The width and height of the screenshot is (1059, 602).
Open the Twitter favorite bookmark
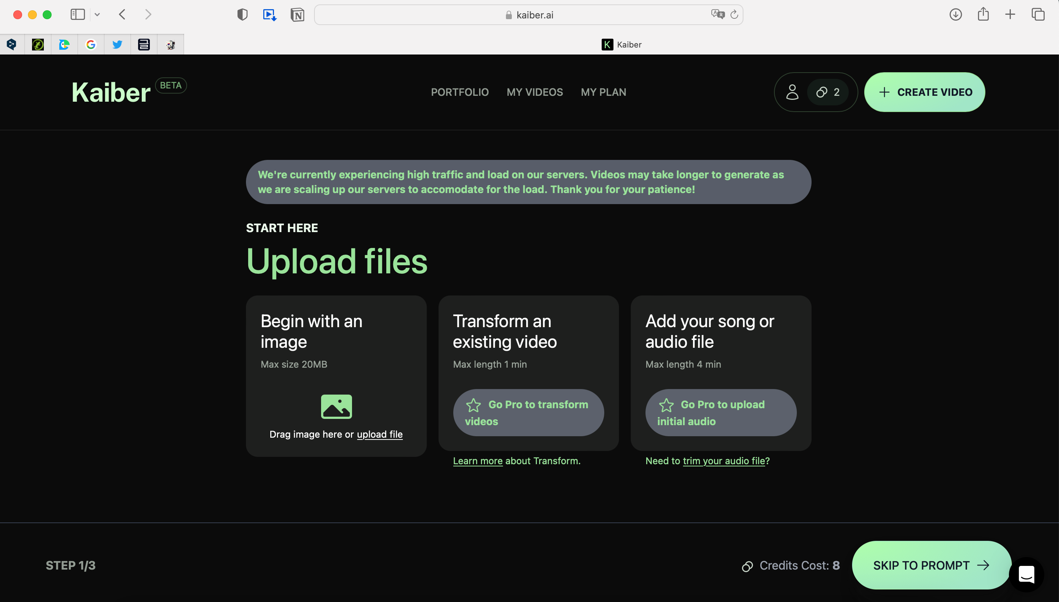tap(117, 44)
